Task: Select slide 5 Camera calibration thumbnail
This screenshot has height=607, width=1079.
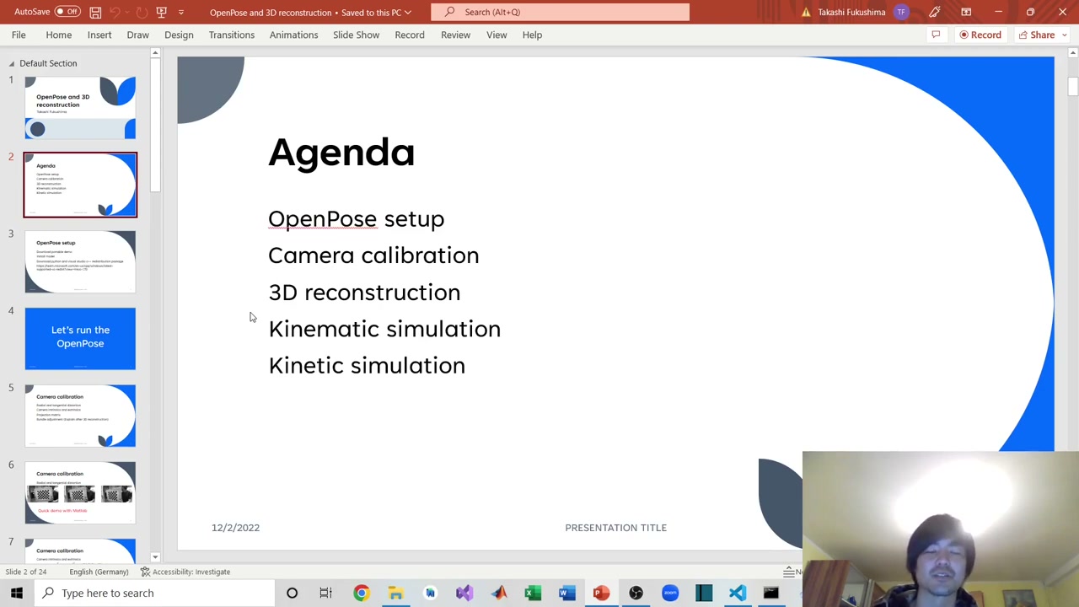Action: 80,416
